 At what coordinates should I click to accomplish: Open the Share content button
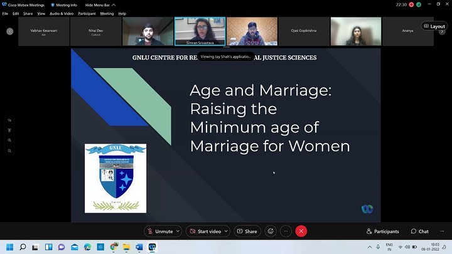247,231
